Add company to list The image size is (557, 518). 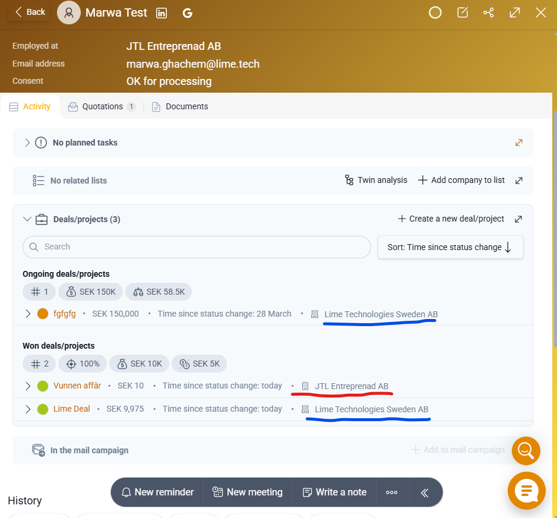[x=461, y=180]
